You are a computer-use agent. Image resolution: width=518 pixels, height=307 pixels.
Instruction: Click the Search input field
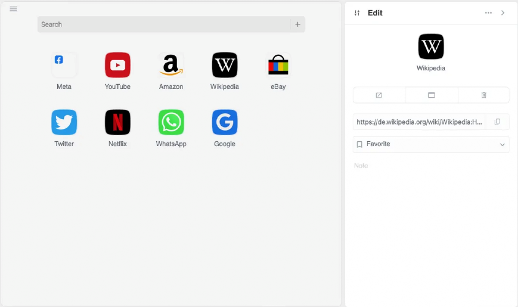click(x=164, y=25)
